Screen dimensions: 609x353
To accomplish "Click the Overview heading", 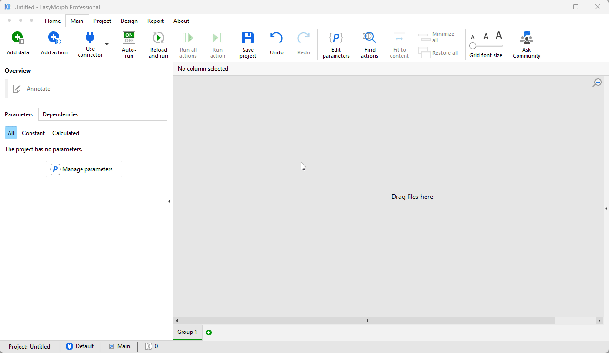I will (x=18, y=71).
